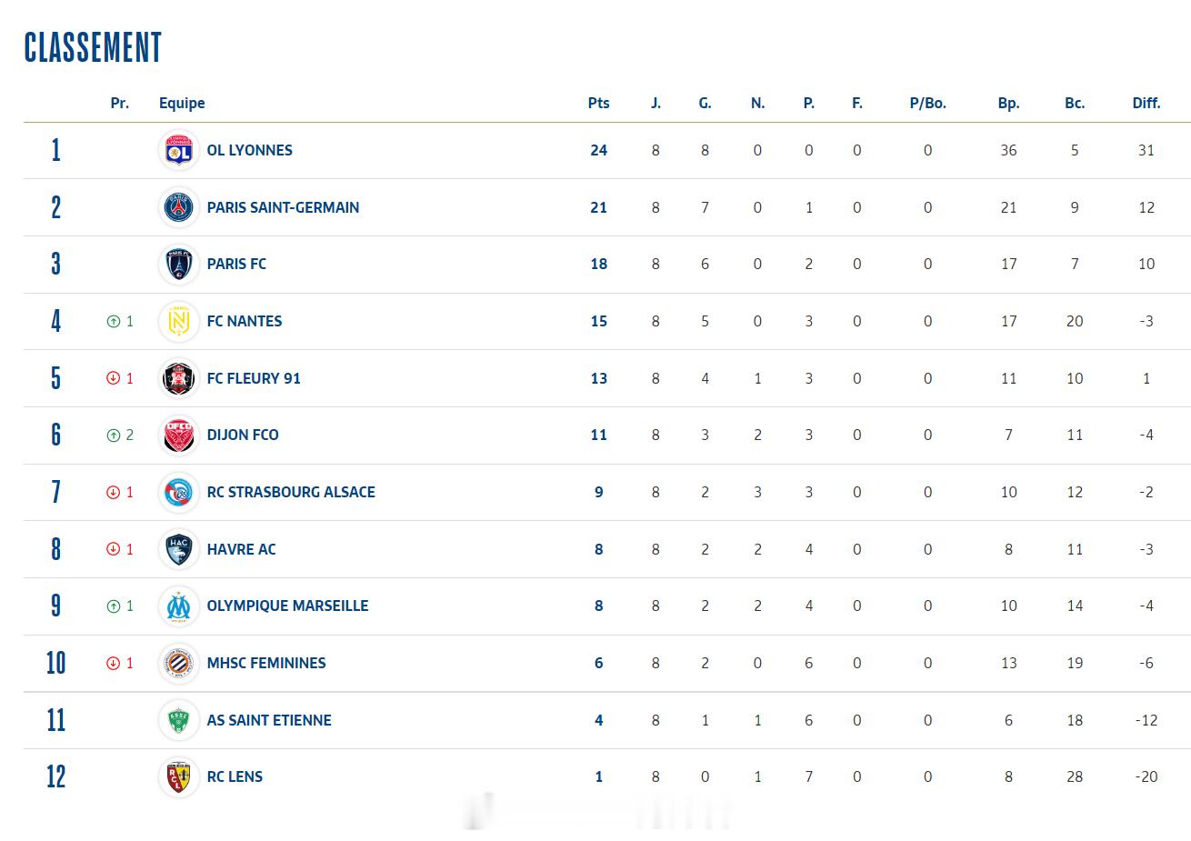The height and width of the screenshot is (841, 1191).
Task: Click the Havre AC club badge
Action: (x=179, y=549)
